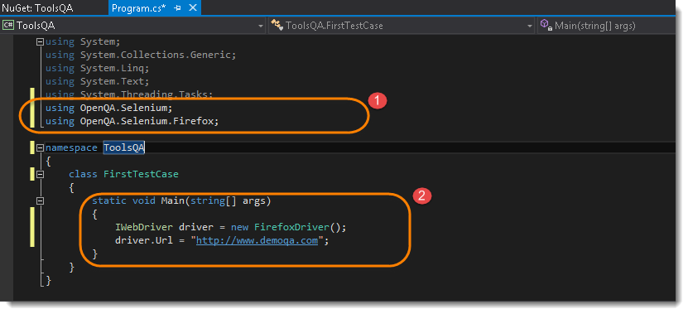Switch to the NuGet: ToolsQA tab
Image resolution: width=688 pixels, height=314 pixels.
[x=37, y=8]
